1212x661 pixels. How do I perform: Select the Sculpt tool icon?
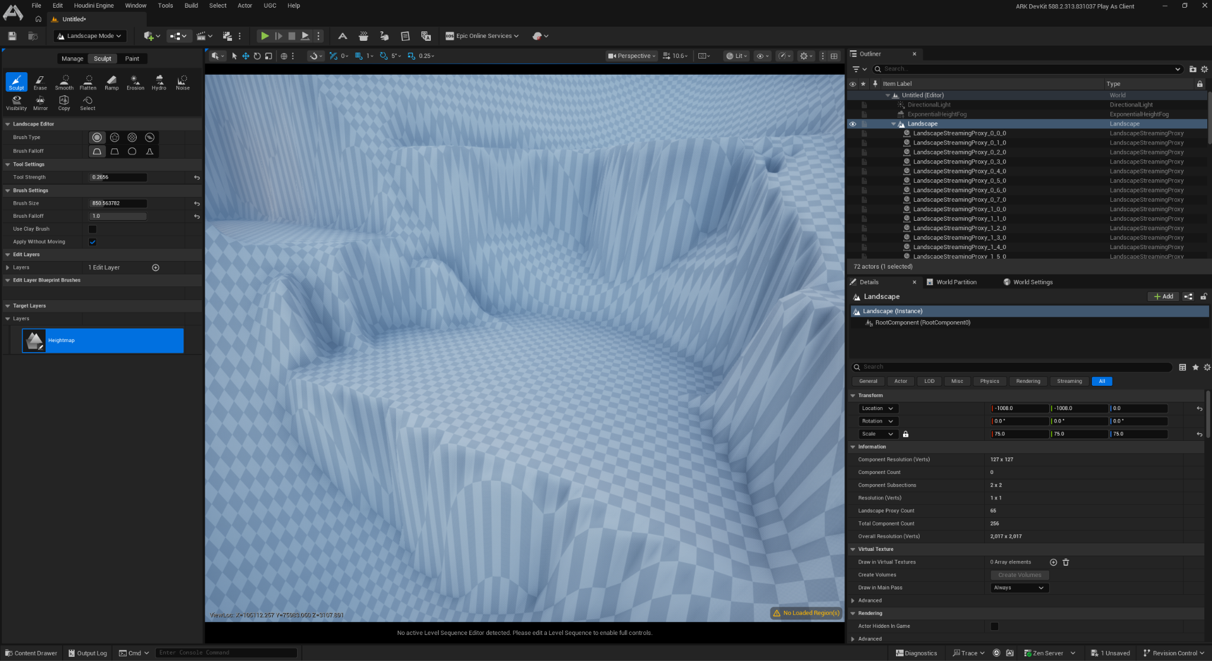[17, 82]
